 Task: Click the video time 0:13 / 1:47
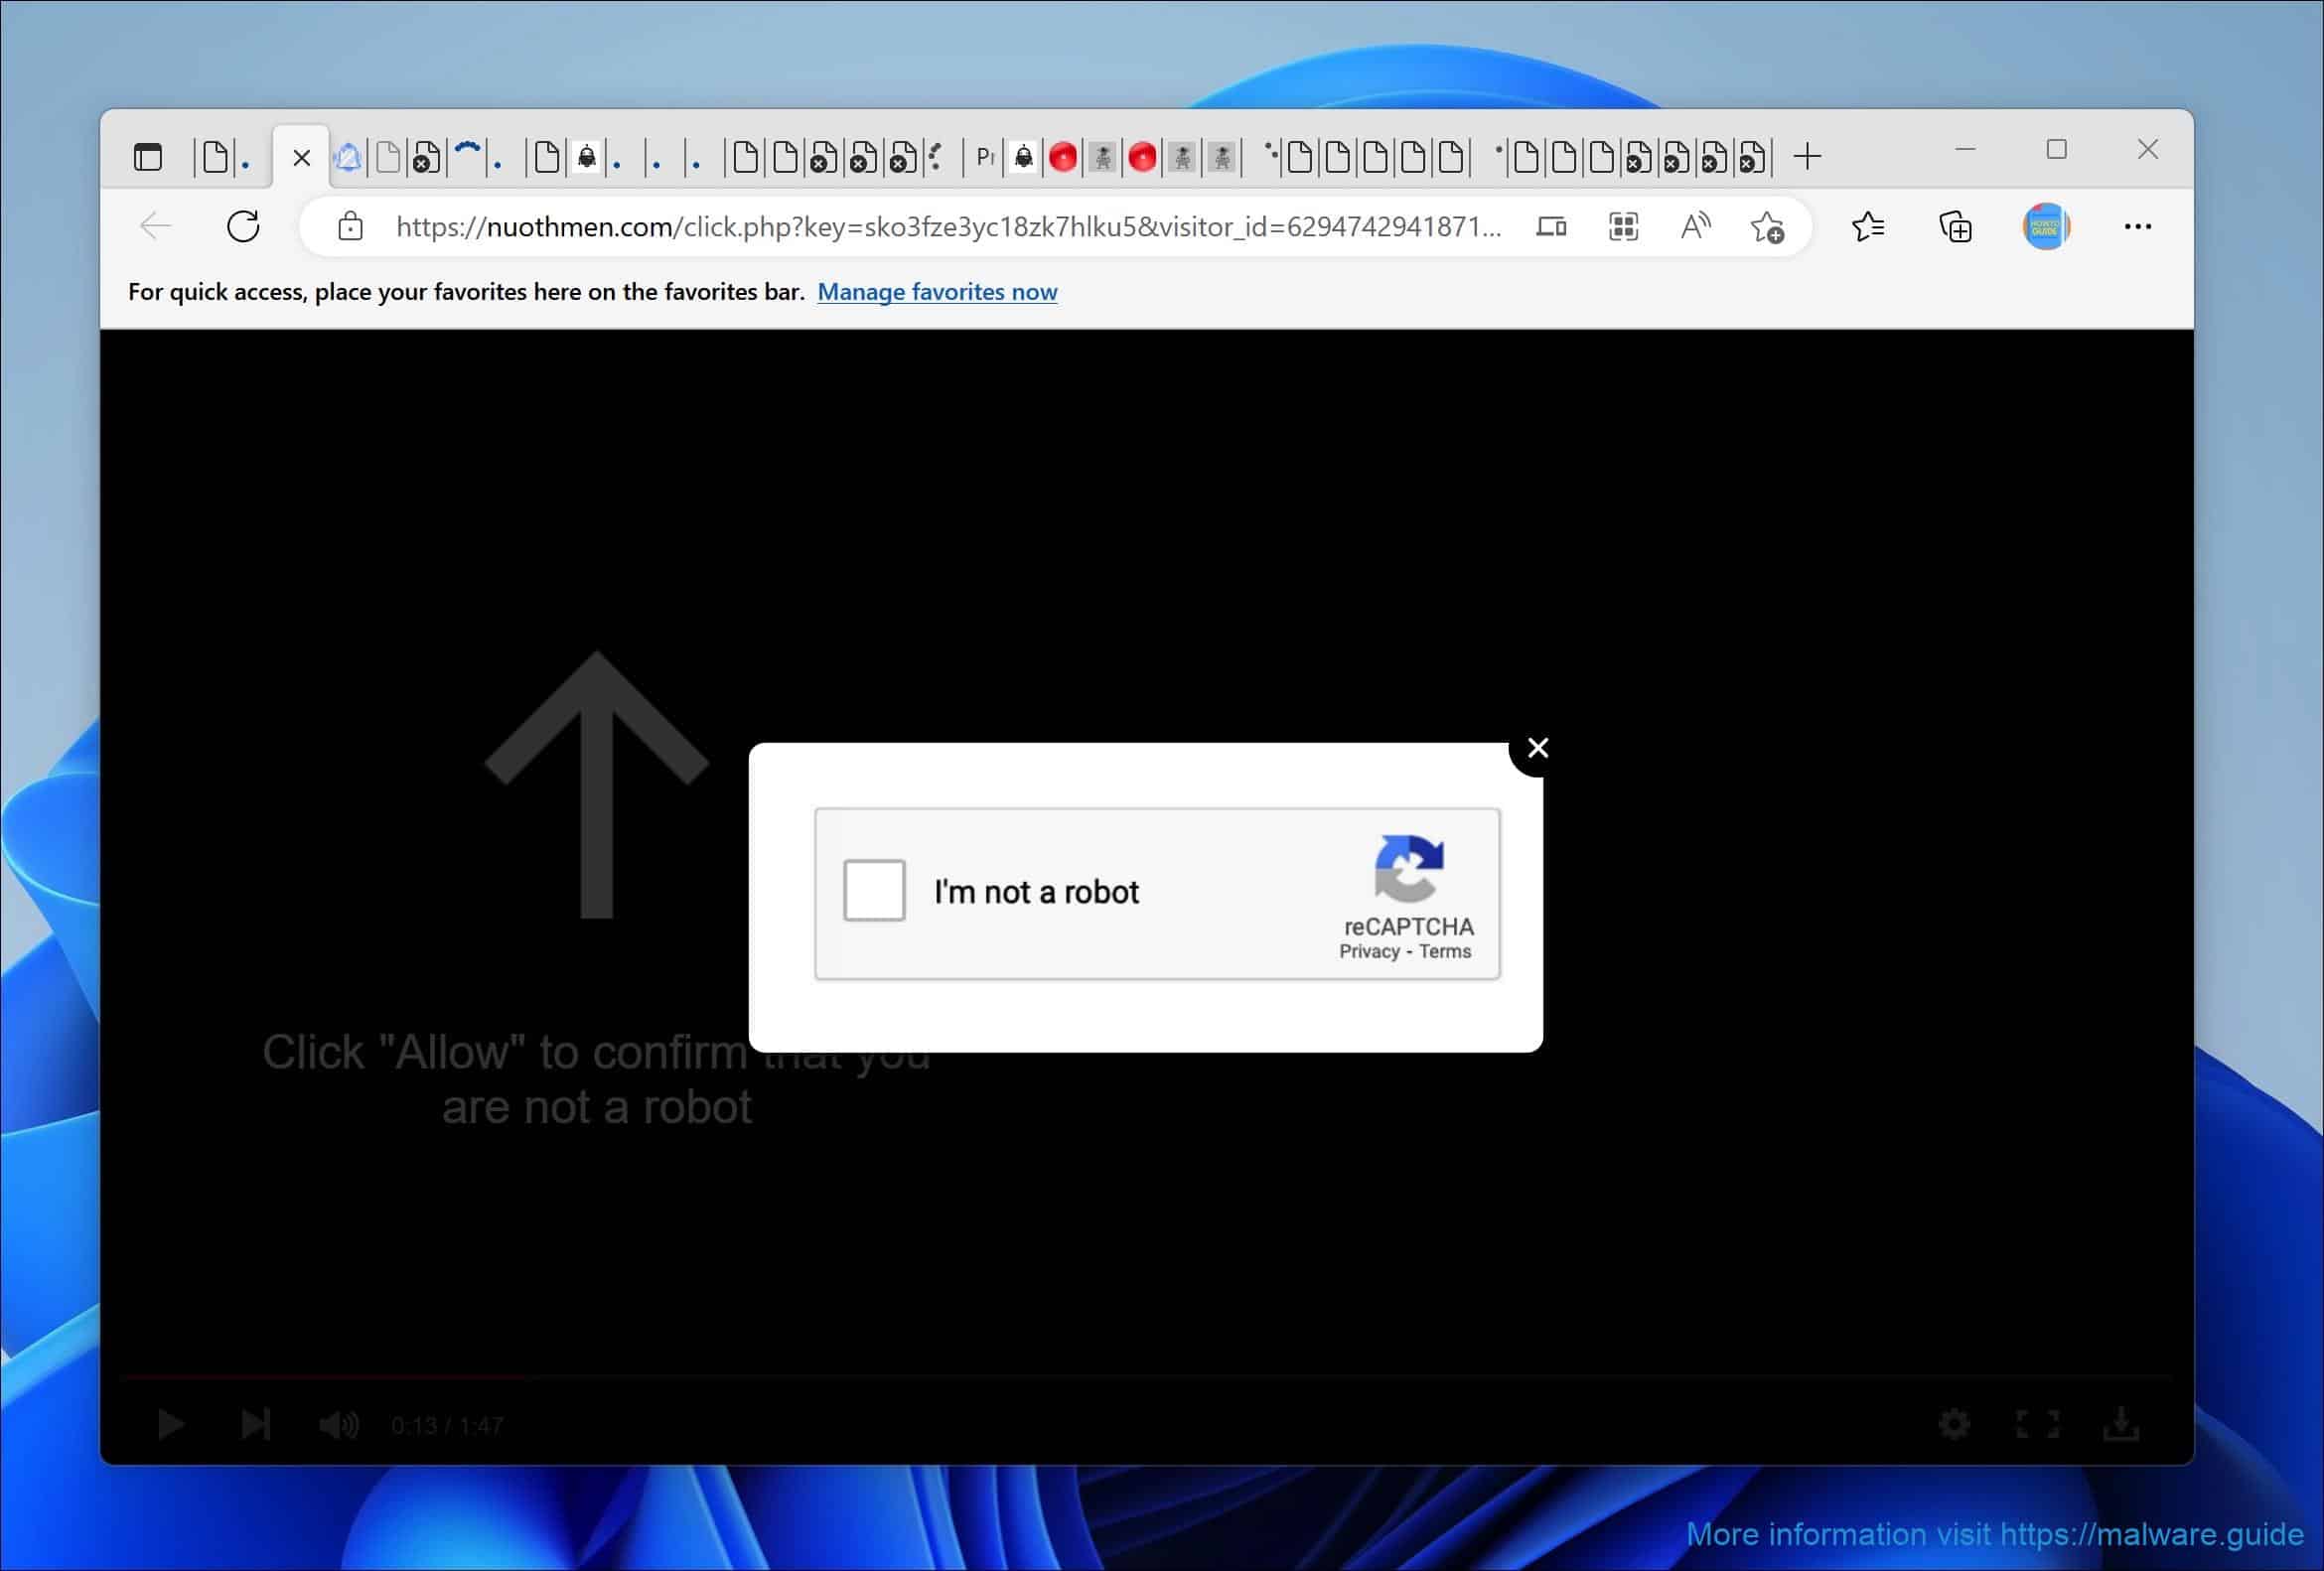(447, 1426)
